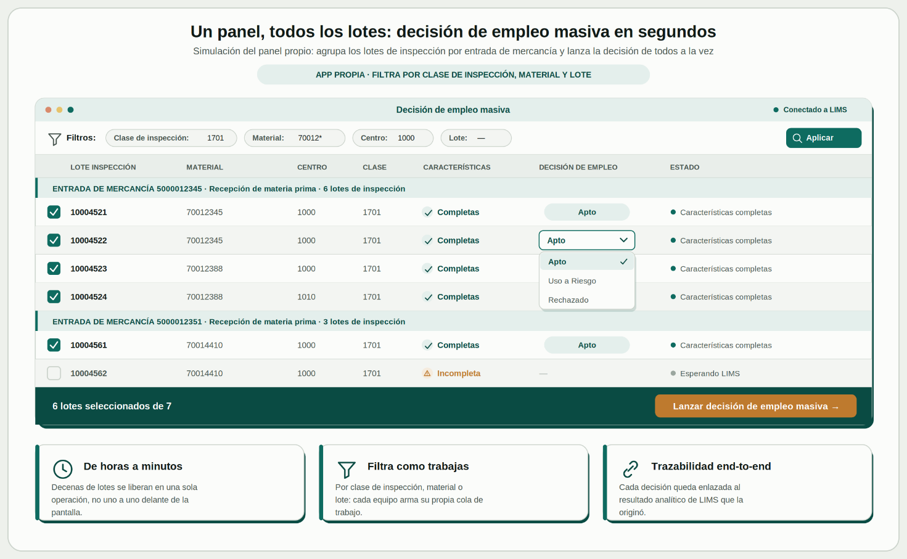Click the Clase de inspección filter field
The image size is (907, 559).
pyautogui.click(x=171, y=138)
